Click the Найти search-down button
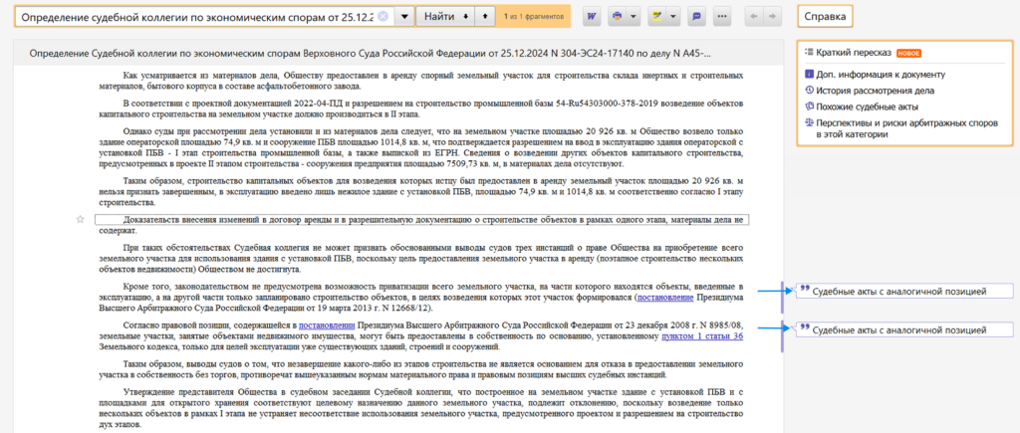This screenshot has height=433, width=1020. pyautogui.click(x=446, y=17)
